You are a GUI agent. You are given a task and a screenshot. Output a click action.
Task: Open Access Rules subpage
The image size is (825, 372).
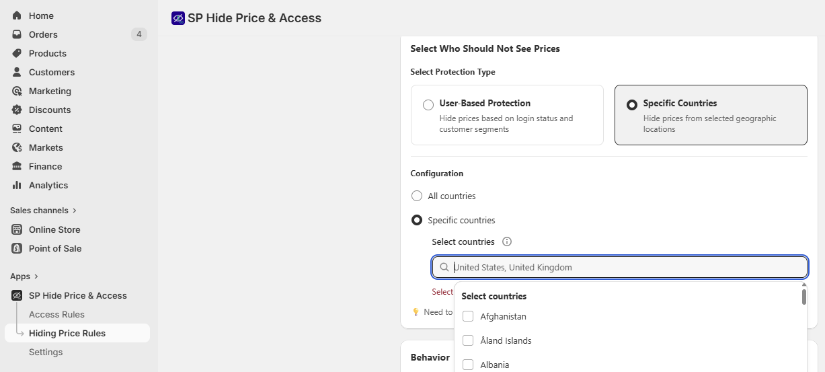(56, 314)
